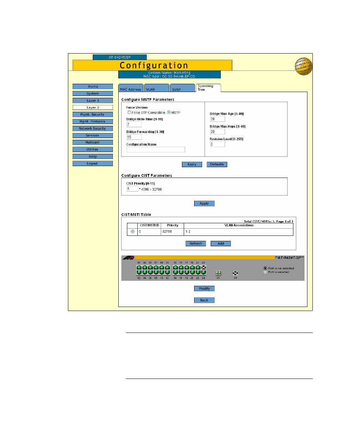Image resolution: width=343 pixels, height=444 pixels.
Task: Click the Configuration Name field
Action: pos(156,150)
